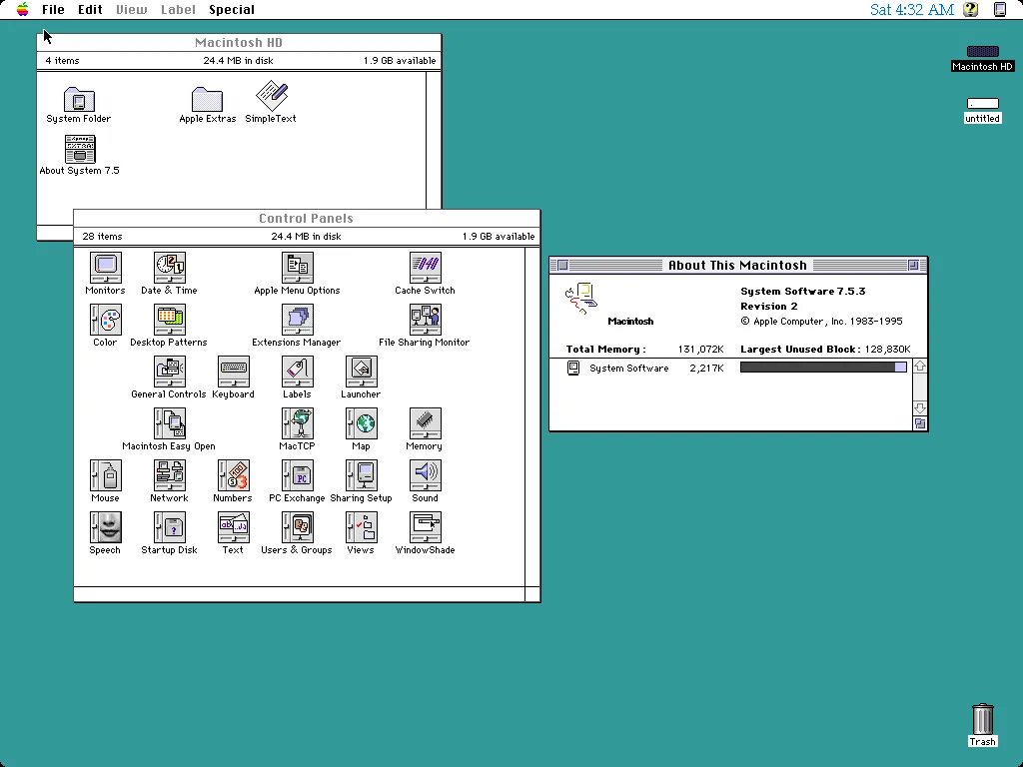Select the Keyboard control panel
The image size is (1023, 767).
233,372
